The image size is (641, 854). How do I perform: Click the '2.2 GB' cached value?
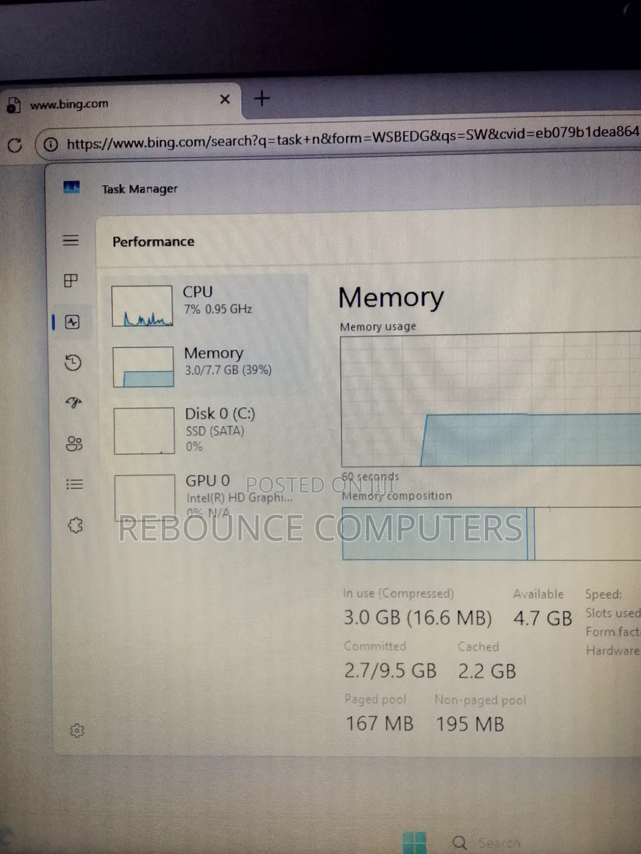(x=487, y=671)
